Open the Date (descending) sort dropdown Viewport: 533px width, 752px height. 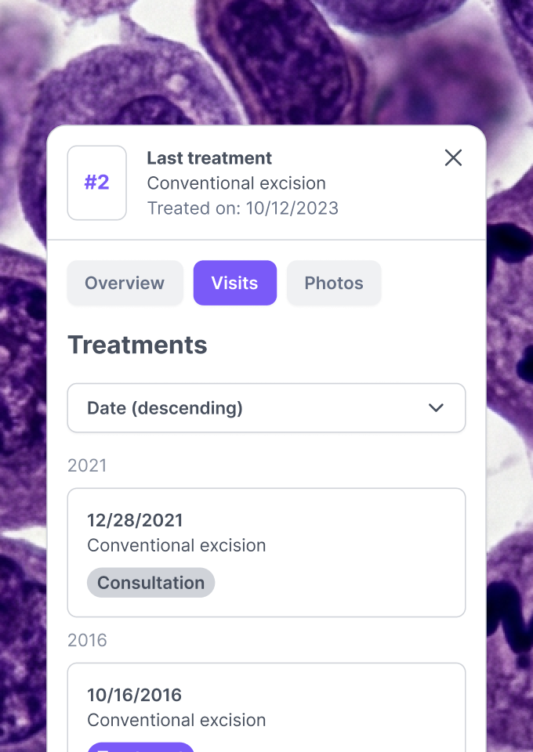coord(266,407)
